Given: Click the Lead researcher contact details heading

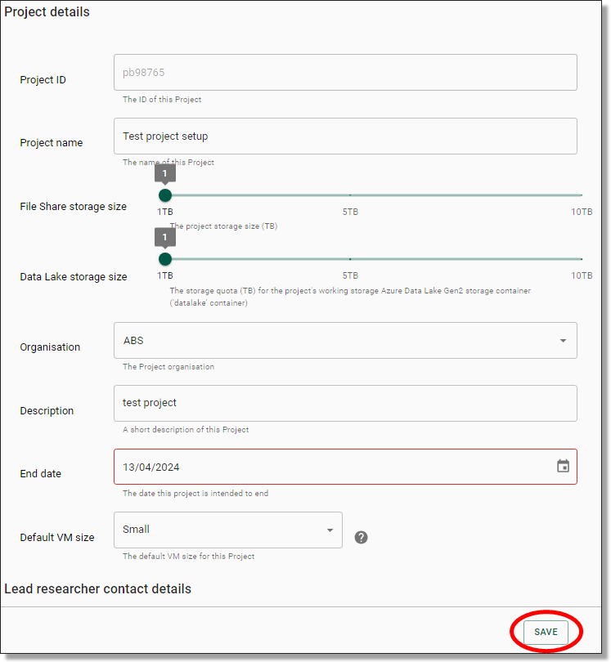Looking at the screenshot, I should pyautogui.click(x=98, y=588).
